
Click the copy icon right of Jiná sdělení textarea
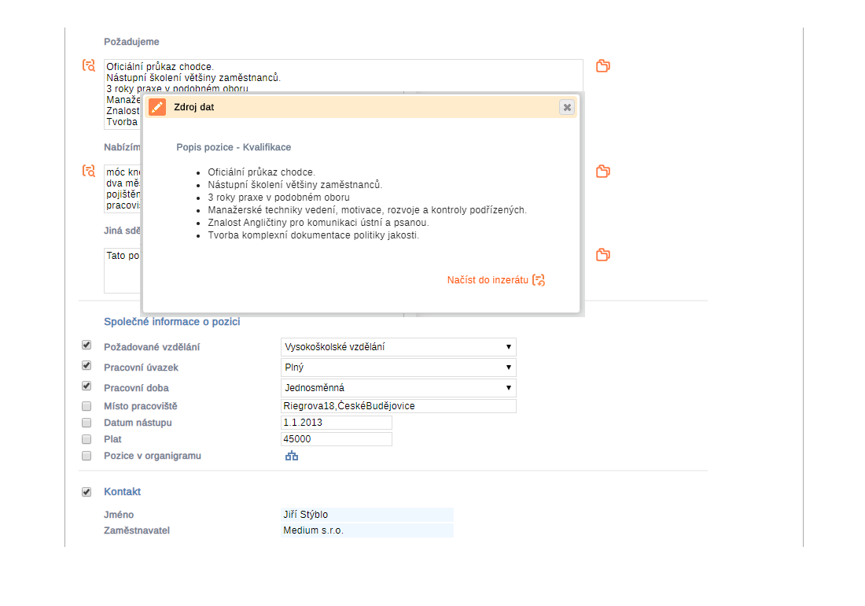click(603, 255)
